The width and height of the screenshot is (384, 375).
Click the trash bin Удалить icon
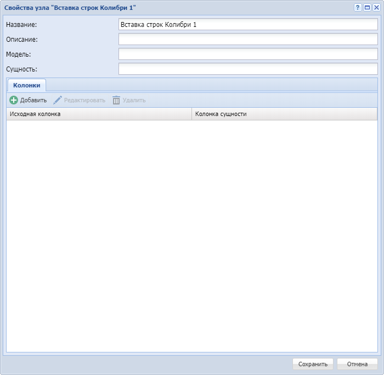pos(116,100)
